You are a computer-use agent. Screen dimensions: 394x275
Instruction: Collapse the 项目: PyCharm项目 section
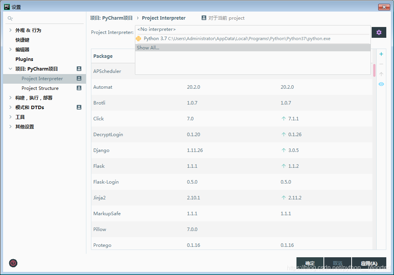click(x=10, y=69)
